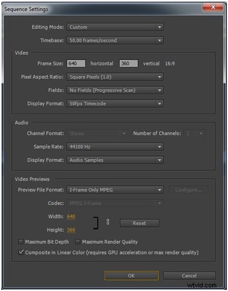
Task: Click OK to confirm sequence settings
Action: 131,276
